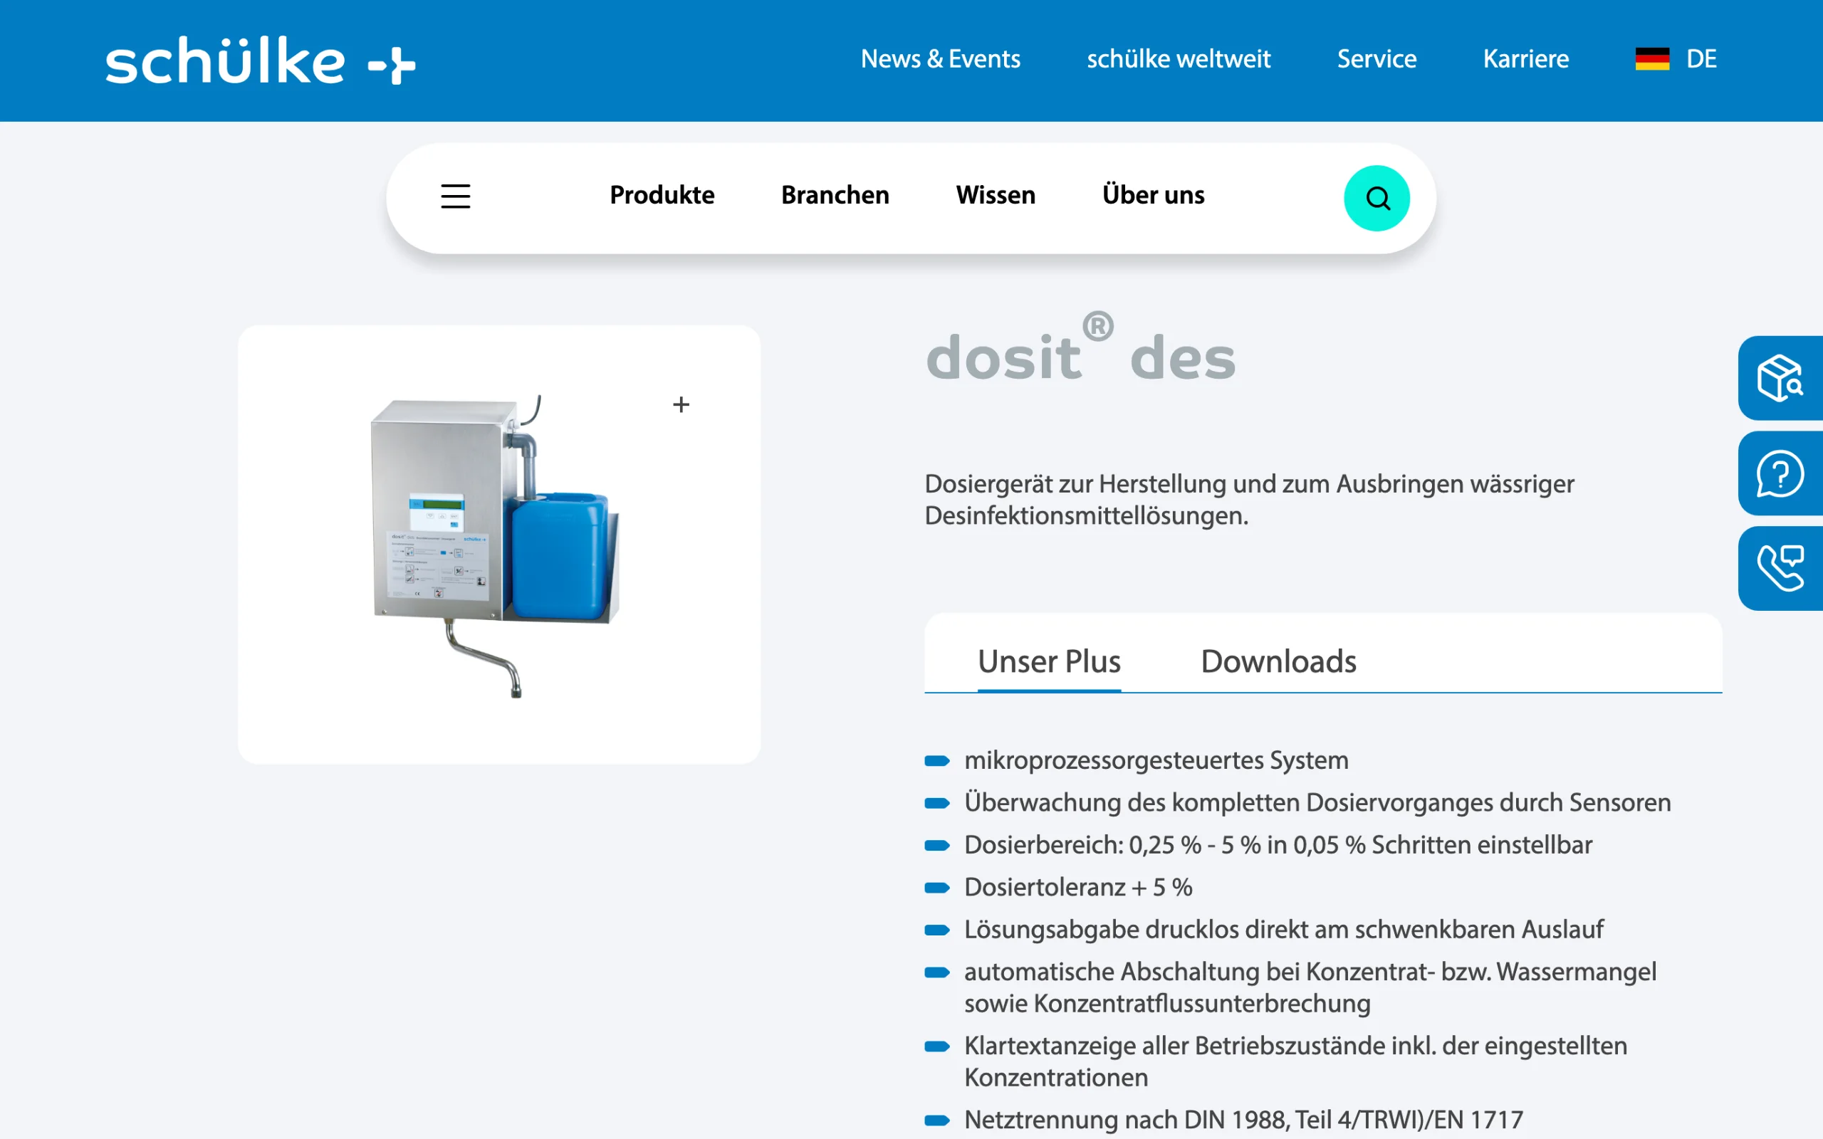Open the Branchen menu
Viewport: 1823px width, 1139px height.
pyautogui.click(x=835, y=195)
